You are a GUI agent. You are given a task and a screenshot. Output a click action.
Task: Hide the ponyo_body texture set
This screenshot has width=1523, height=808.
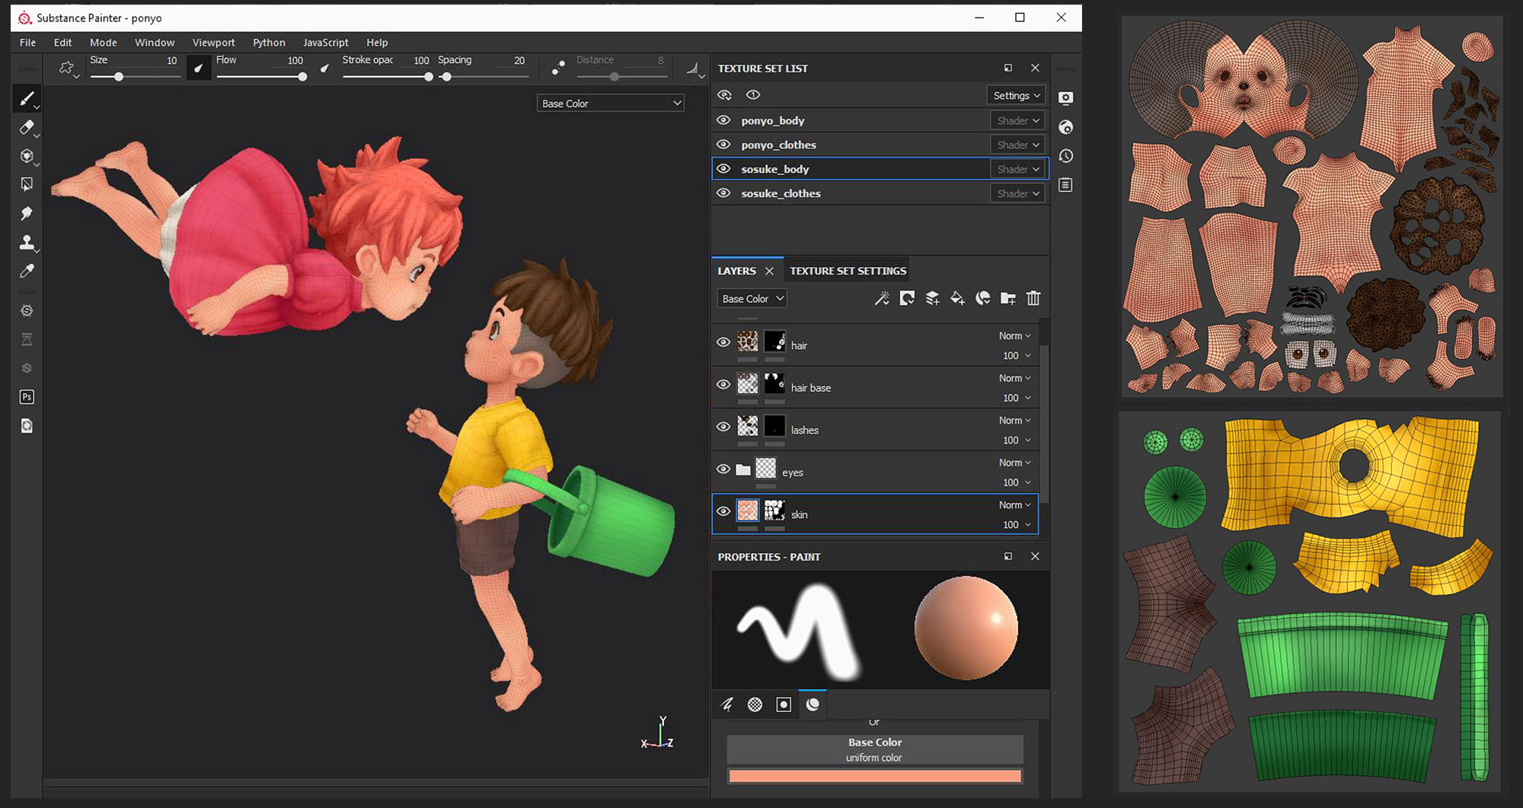[x=723, y=120]
